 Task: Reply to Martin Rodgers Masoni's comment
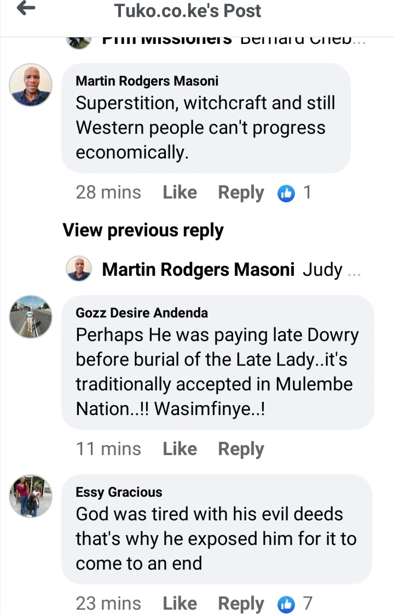(241, 192)
